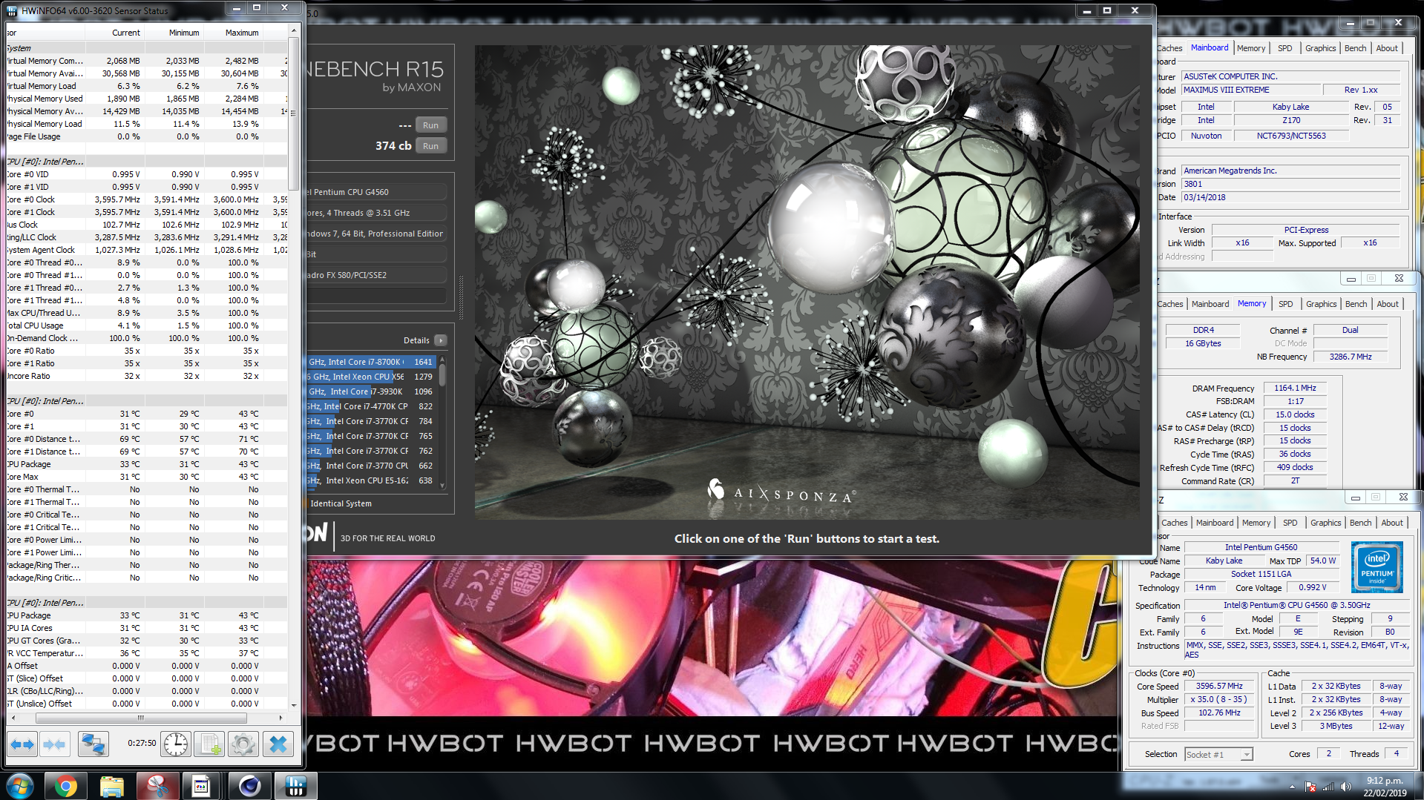Switch to the Cinema 4D Cinebench taskbar icon
Image resolution: width=1424 pixels, height=800 pixels.
pyautogui.click(x=249, y=786)
